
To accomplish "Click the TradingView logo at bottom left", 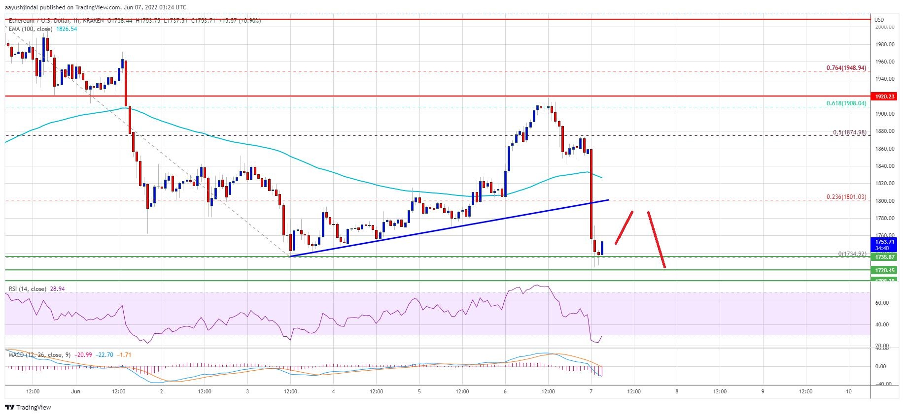I will 28,407.
